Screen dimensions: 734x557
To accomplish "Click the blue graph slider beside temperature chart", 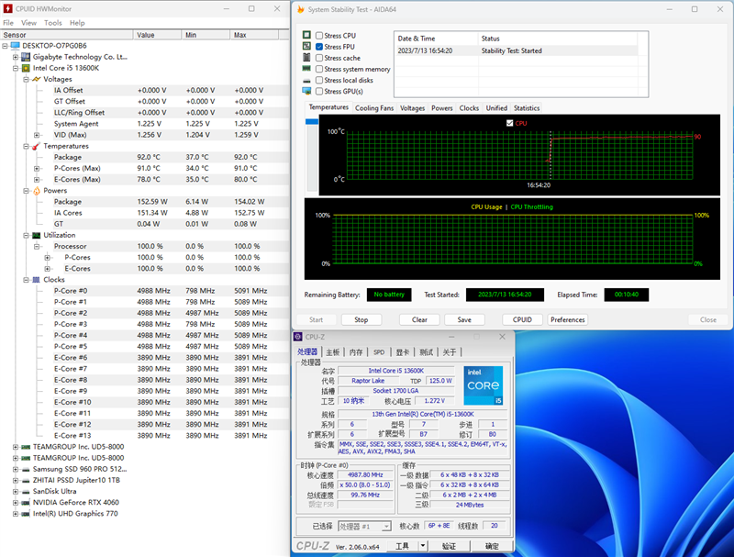I will coord(312,122).
